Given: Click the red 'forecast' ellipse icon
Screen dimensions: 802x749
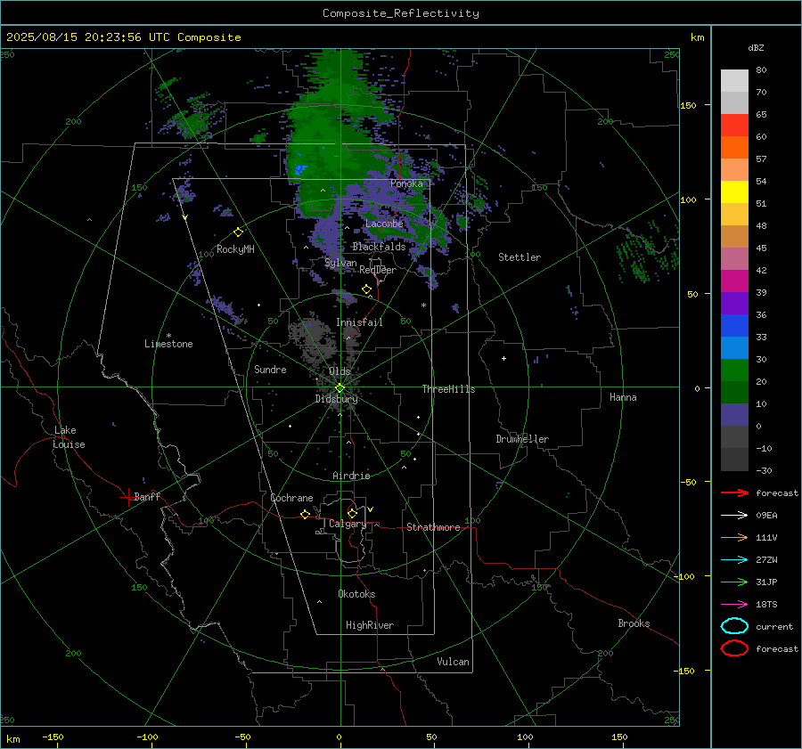Looking at the screenshot, I should tap(734, 648).
